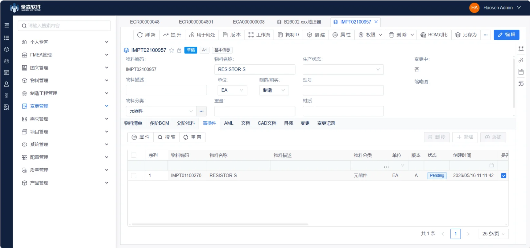The width and height of the screenshot is (530, 248).
Task: Click page number 1 in pagination
Action: pyautogui.click(x=455, y=234)
